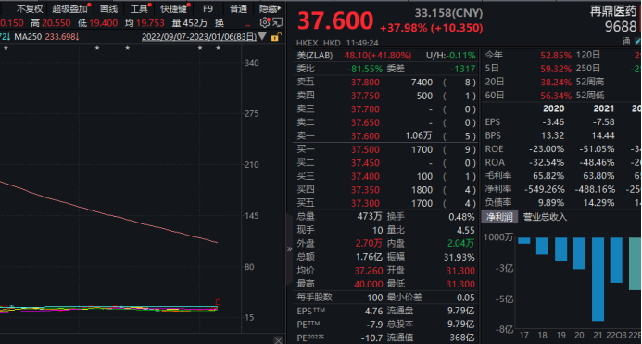
Task: Expand the date range dropdown triangle
Action: click(x=262, y=37)
